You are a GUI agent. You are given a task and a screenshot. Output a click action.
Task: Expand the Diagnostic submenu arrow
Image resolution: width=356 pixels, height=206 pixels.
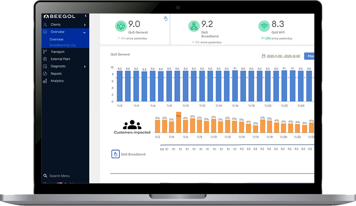tap(85, 67)
